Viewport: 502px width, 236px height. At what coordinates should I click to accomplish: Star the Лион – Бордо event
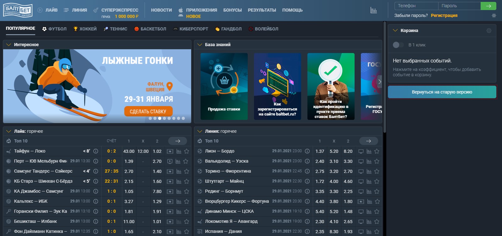[x=377, y=151]
